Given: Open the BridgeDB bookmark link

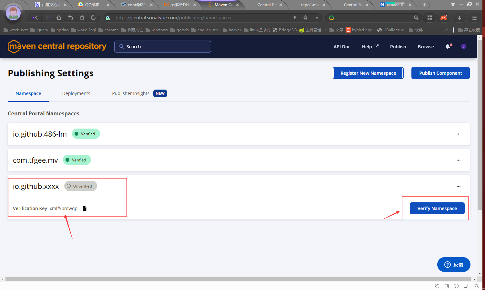Looking at the screenshot, I should (x=284, y=30).
